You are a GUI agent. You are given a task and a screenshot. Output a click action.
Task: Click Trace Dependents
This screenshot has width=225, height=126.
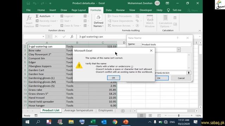pyautogui.click(x=121, y=21)
